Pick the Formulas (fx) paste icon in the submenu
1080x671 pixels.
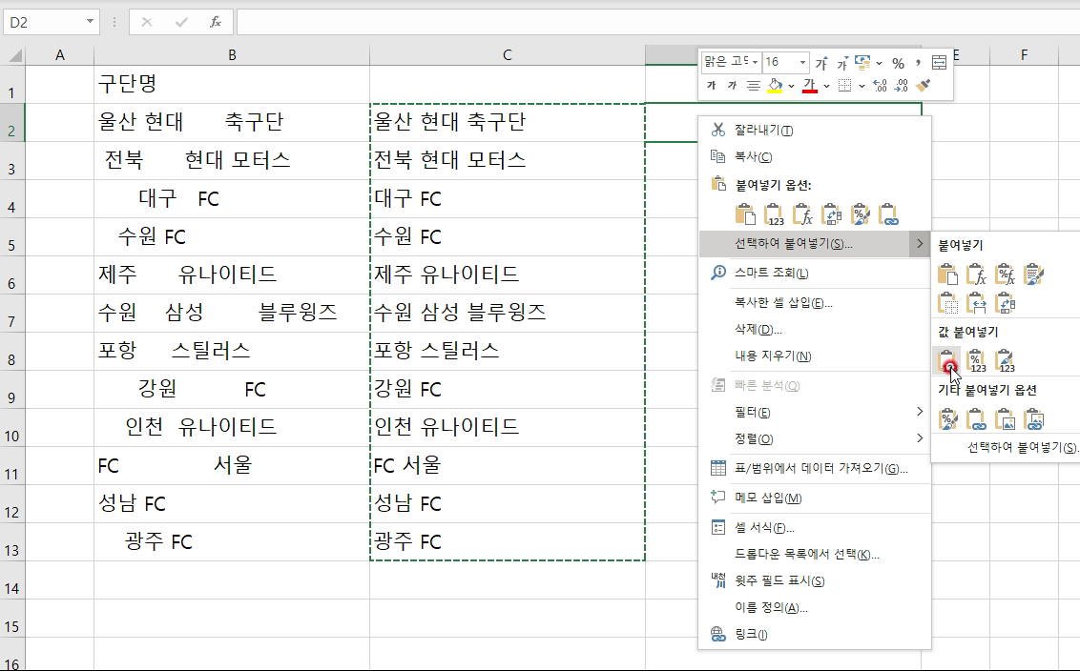976,274
